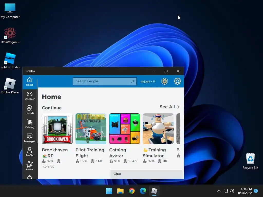Select the My Computer desktop icon
Viewport: 263px width, 197px height.
[10, 11]
